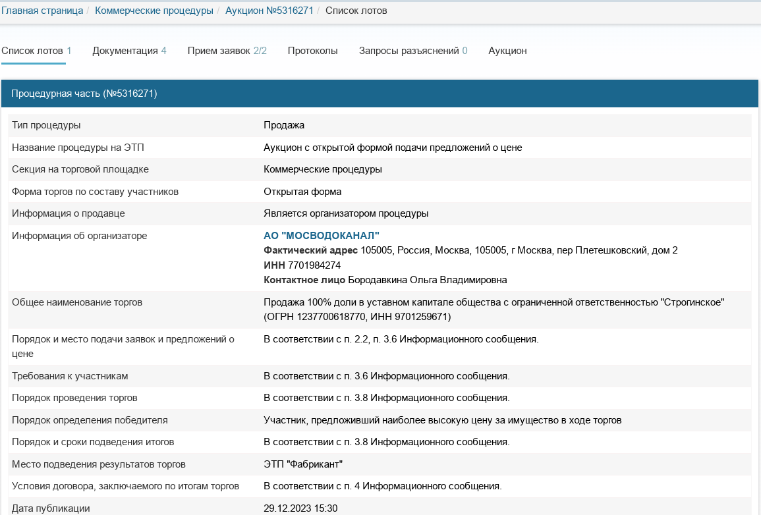This screenshot has height=515, width=761.
Task: Open Аукцион №5316271 breadcrumb link
Action: [269, 11]
